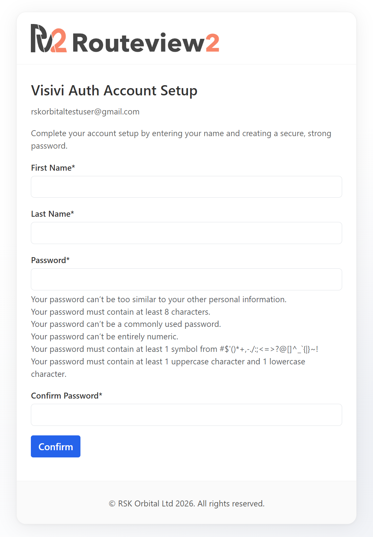Screen dimensions: 373x537
Task: Click into the Password field
Action: pyautogui.click(x=186, y=279)
